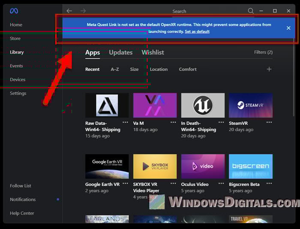The image size is (300, 229).
Task: Open the In Death Unreal thumbnail
Action: coord(203,105)
